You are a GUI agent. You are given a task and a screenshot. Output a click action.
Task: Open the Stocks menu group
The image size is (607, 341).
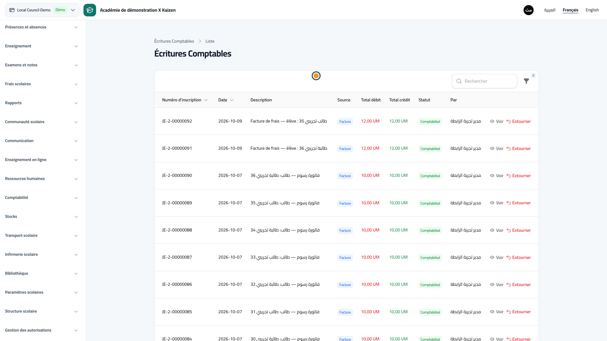[x=41, y=217]
